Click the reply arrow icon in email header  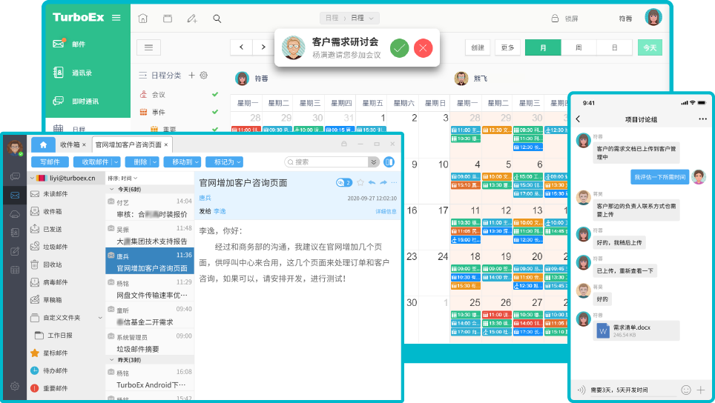coord(372,182)
